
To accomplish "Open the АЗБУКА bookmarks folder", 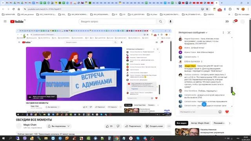I will (x=209, y=14).
